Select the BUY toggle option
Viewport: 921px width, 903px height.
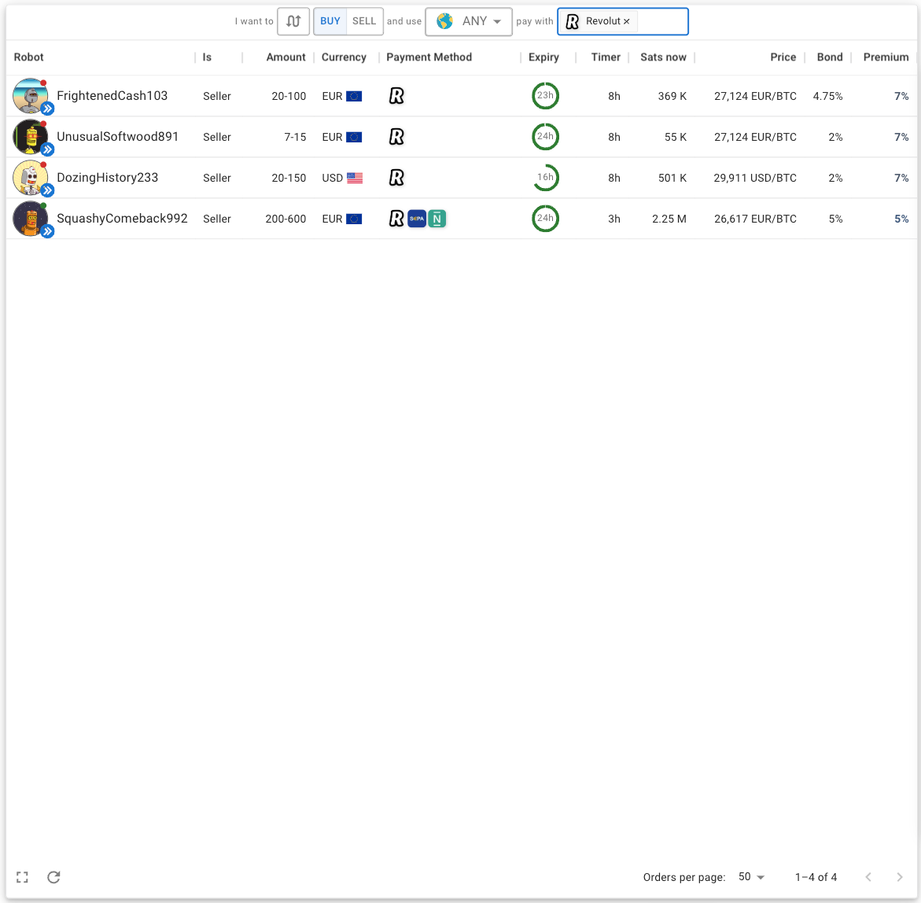click(330, 21)
